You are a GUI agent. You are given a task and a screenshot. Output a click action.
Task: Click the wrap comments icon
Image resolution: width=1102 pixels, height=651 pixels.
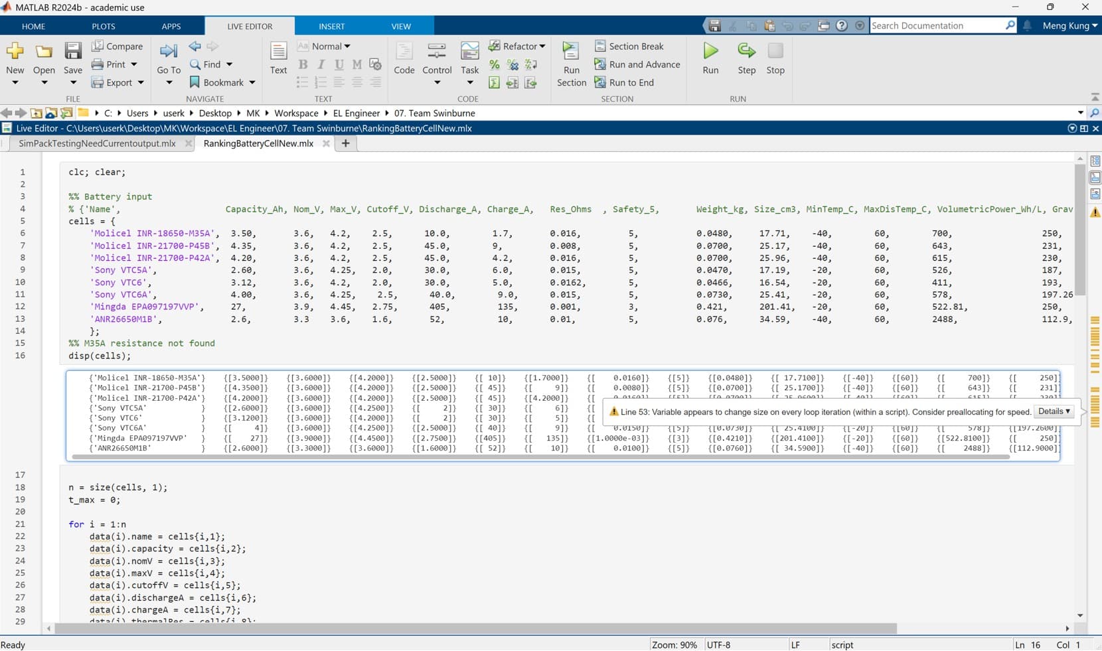530,64
